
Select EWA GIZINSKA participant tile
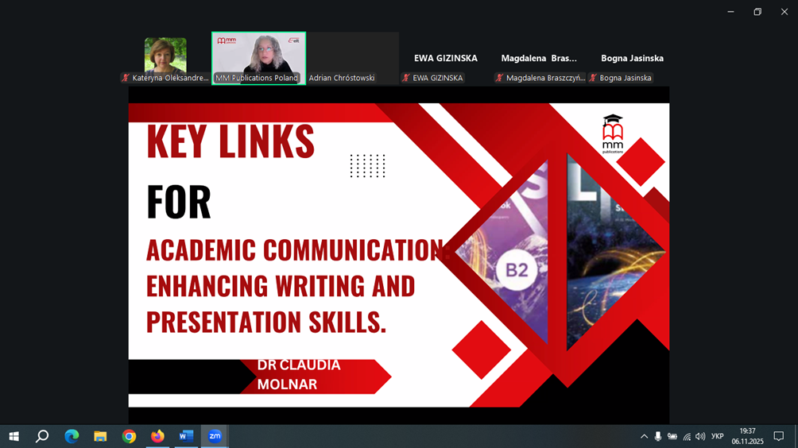(x=445, y=58)
